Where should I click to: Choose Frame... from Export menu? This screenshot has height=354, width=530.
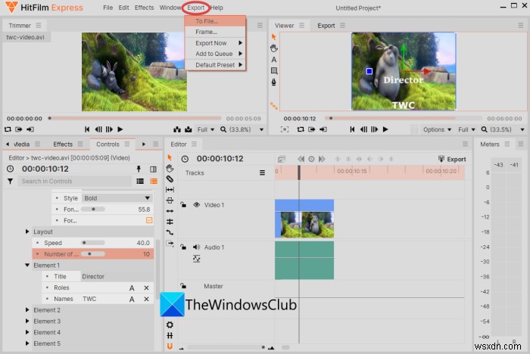point(215,32)
